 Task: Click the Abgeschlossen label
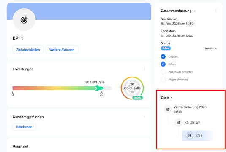[178, 80]
